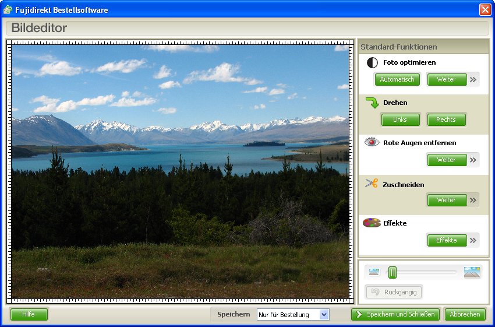Open the Effekte button
Viewport: 495px width, 327px height.
pos(446,240)
